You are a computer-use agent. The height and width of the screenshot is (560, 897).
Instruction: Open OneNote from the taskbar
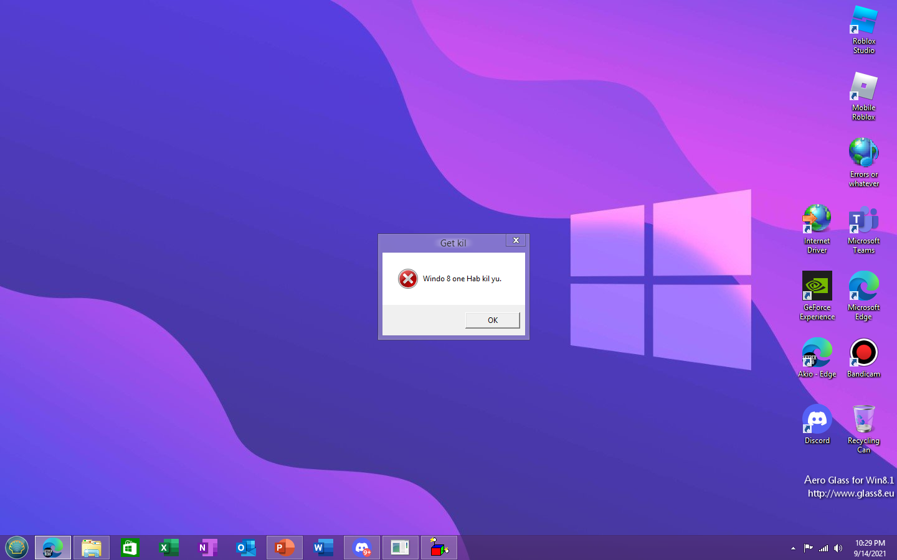[207, 548]
